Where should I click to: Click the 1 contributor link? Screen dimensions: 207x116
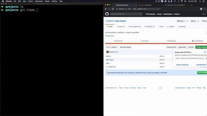point(198,41)
